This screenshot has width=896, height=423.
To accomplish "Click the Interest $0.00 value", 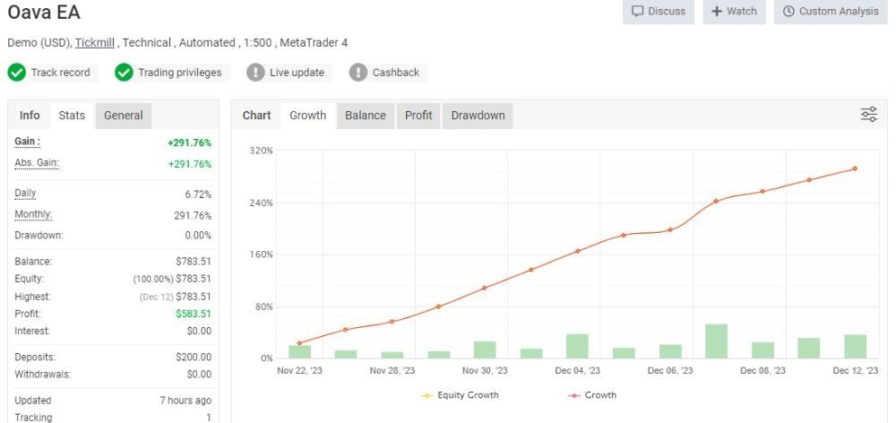I will tap(199, 331).
